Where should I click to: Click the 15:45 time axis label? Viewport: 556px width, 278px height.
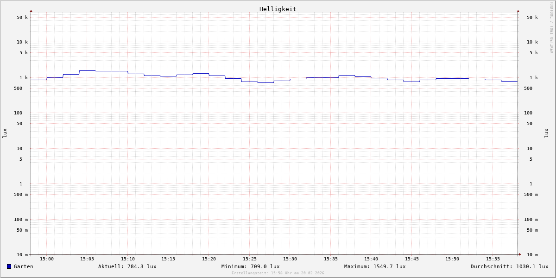(411, 259)
